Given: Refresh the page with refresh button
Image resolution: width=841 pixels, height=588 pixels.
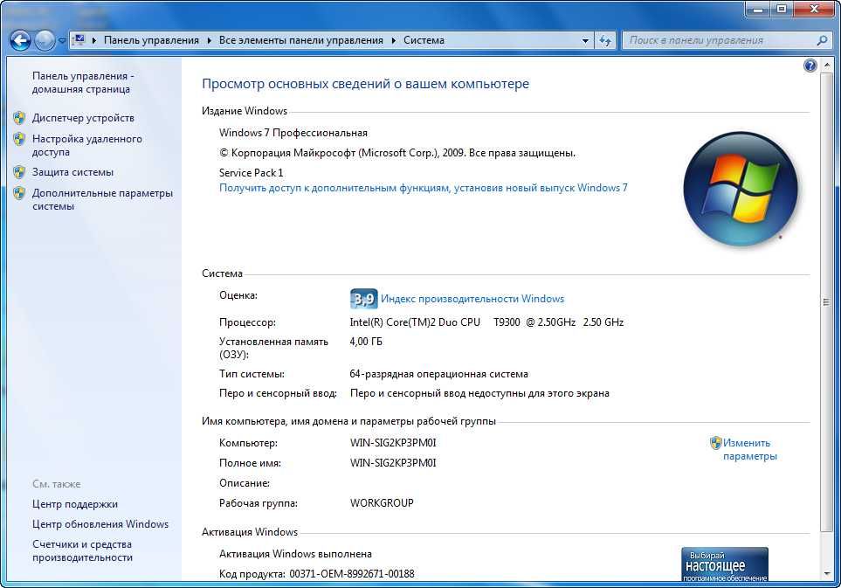Looking at the screenshot, I should pyautogui.click(x=605, y=41).
